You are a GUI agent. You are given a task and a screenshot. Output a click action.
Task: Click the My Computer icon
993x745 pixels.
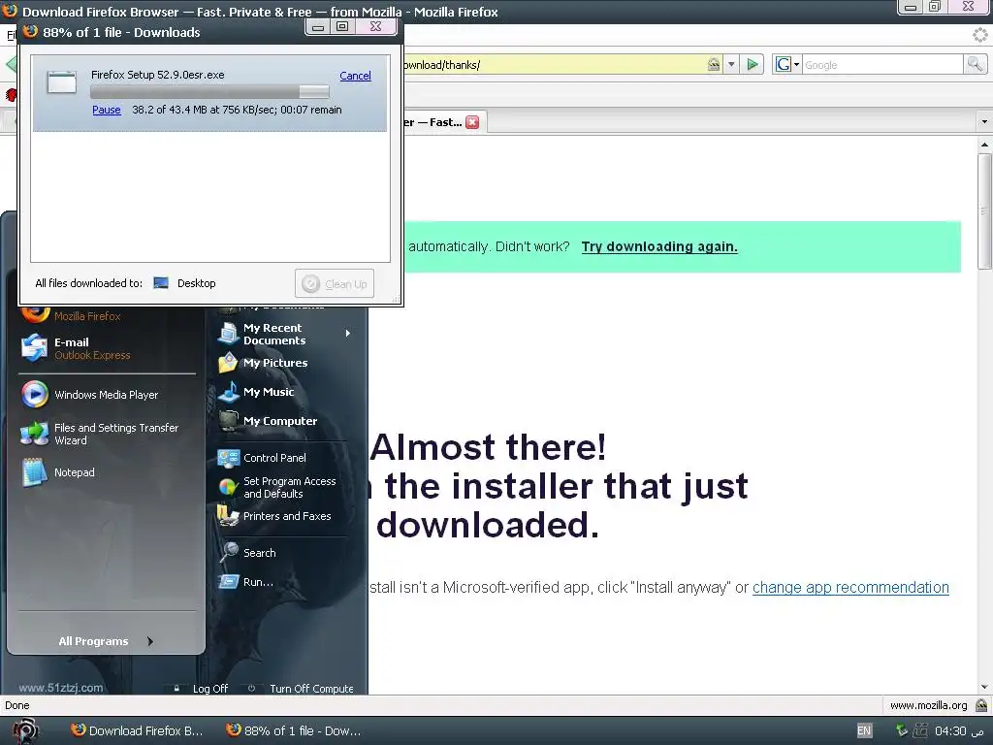228,421
